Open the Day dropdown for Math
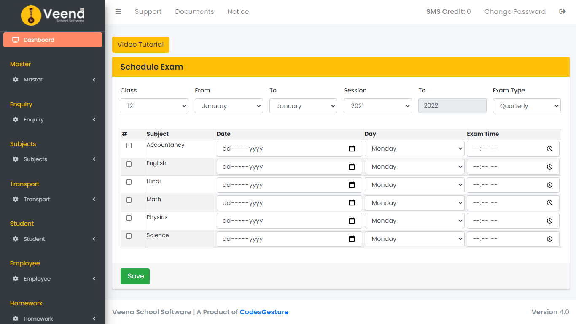 (x=415, y=203)
